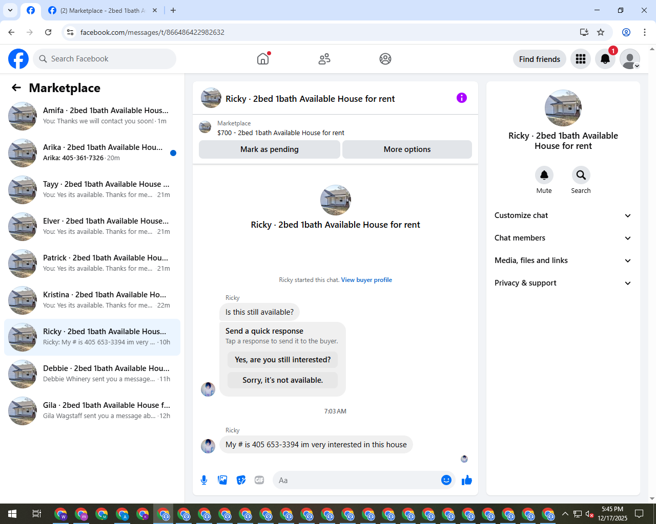
Task: Click the browser address bar URL
Action: click(152, 32)
